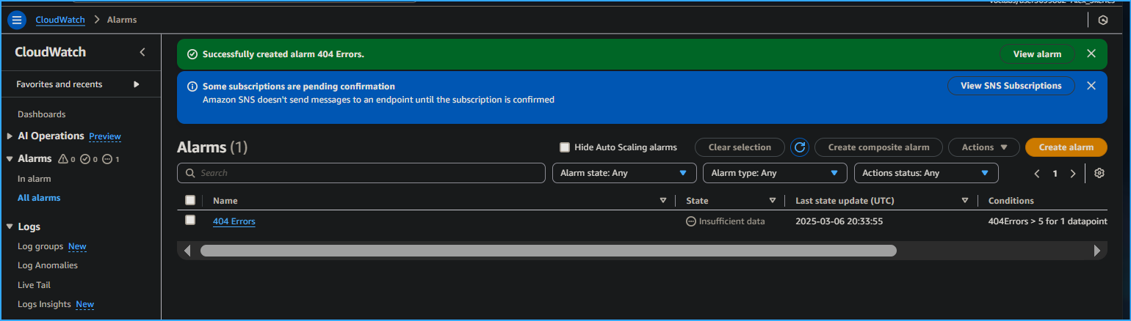This screenshot has height=321, width=1131.
Task: Click the CloudWatch sidebar title
Action: point(51,52)
